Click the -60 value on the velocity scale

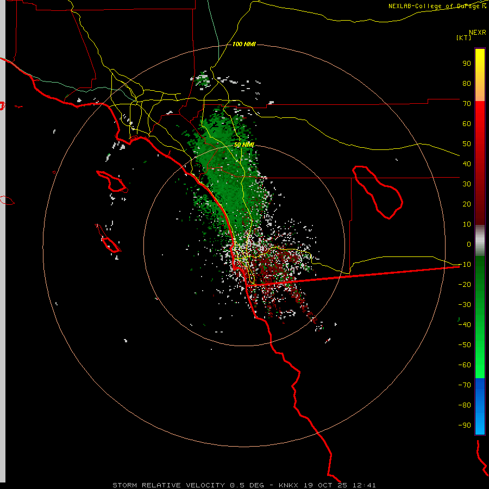pyautogui.click(x=465, y=365)
